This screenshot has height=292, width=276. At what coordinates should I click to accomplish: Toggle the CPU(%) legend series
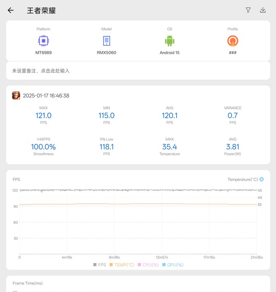pos(148,265)
